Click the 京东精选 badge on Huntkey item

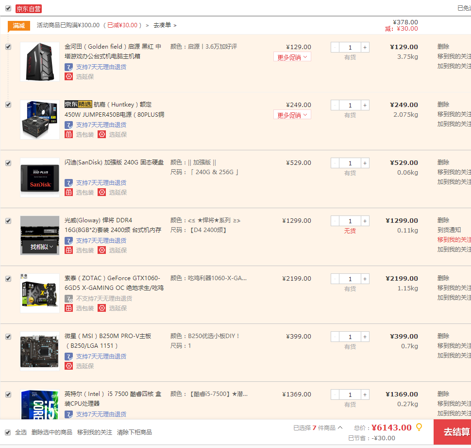[78, 104]
